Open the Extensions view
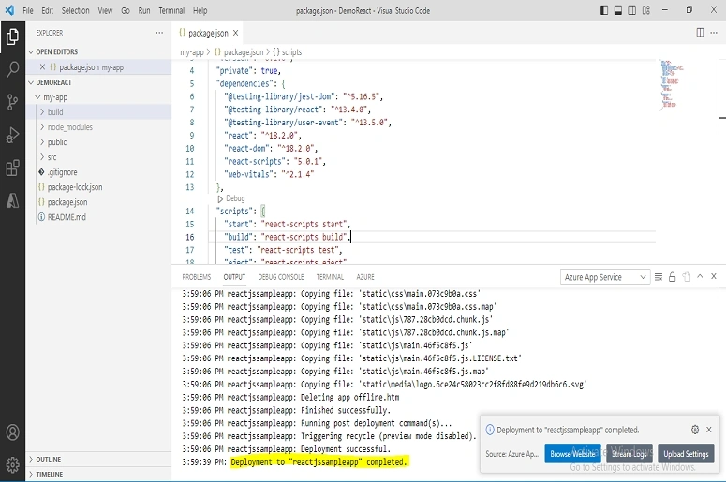 pos(12,168)
